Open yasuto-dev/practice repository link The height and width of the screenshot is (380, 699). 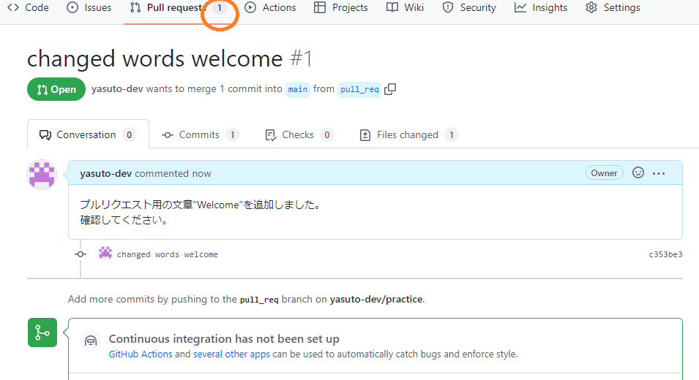(375, 299)
